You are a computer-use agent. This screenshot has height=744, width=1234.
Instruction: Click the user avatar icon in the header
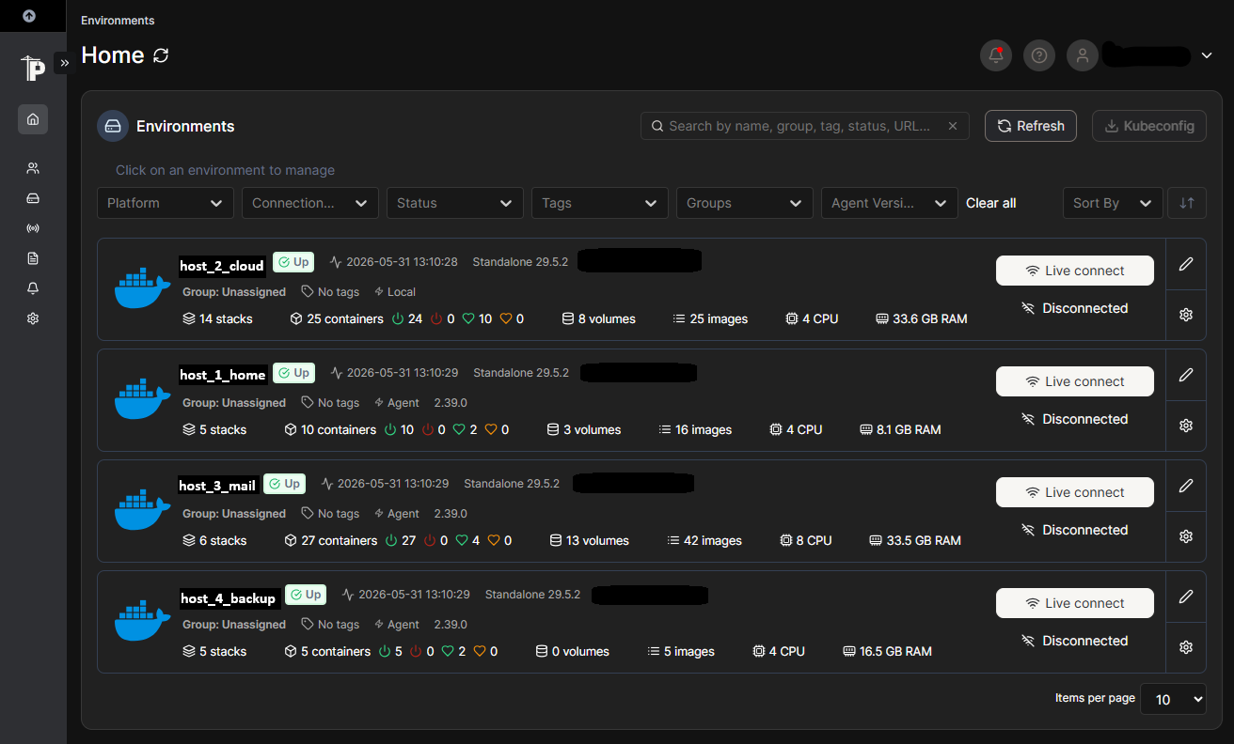pos(1083,55)
